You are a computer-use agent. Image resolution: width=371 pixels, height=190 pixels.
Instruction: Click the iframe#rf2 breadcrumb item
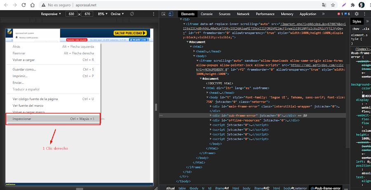coord(262,188)
